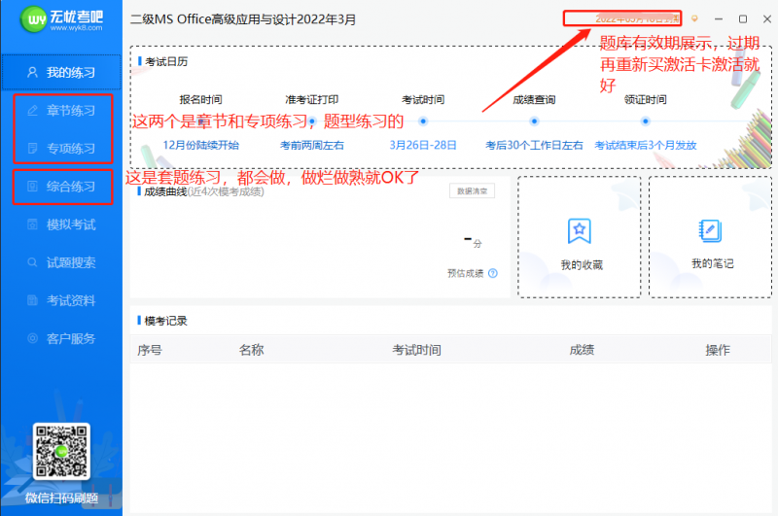The image size is (778, 516).
Task: Click the 考试时间 table column header
Action: 417,350
